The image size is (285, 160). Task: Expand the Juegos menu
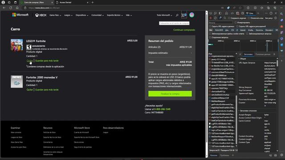[x=68, y=15]
